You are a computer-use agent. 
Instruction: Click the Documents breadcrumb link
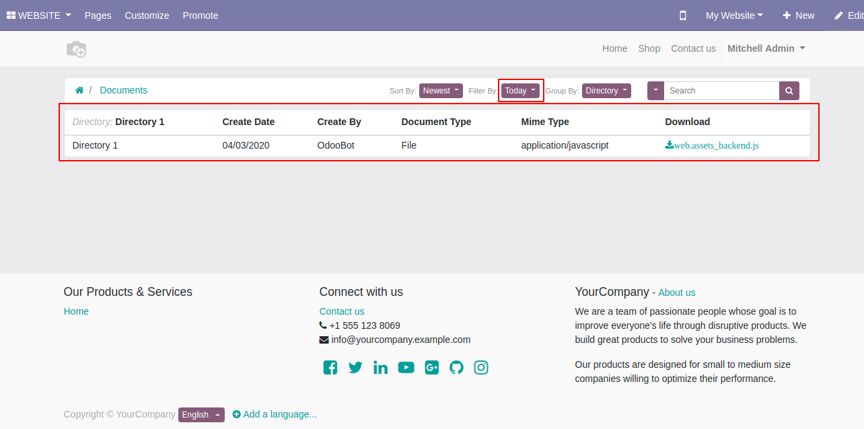[124, 90]
